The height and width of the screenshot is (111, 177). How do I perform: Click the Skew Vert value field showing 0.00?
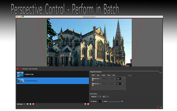119,84
